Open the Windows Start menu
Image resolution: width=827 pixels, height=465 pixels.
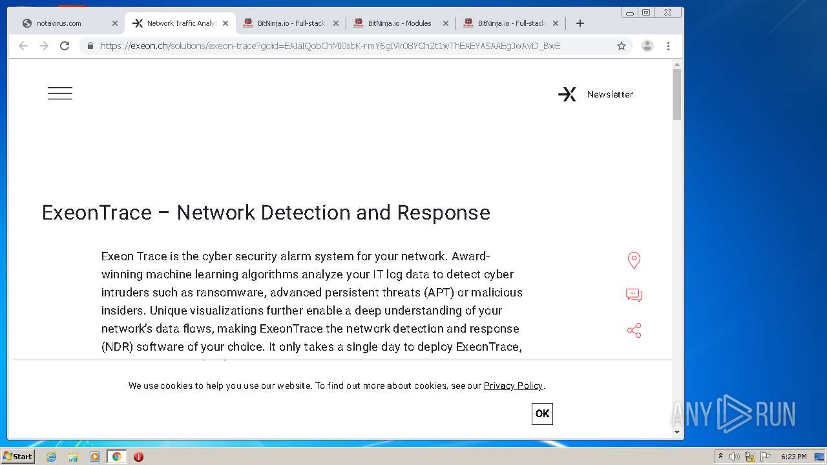tap(18, 457)
